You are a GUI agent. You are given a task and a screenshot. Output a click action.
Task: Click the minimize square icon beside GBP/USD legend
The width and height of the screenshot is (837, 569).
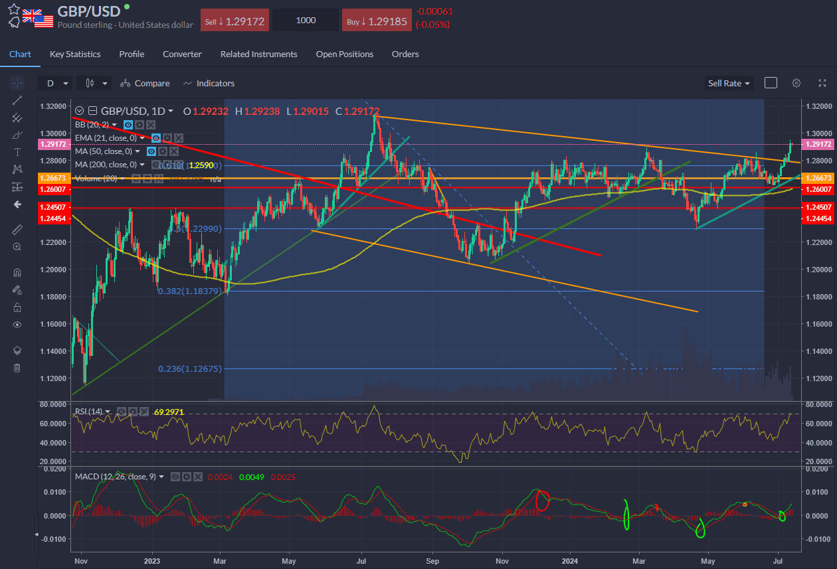tap(92, 111)
